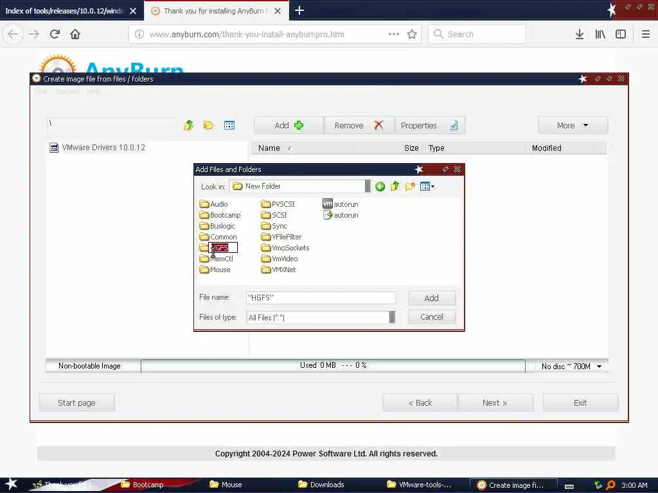Click the Next button
The height and width of the screenshot is (493, 658).
coord(495,403)
